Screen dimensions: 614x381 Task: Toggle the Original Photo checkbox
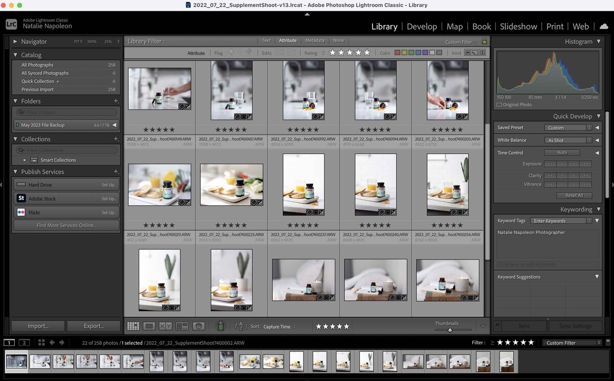point(499,105)
